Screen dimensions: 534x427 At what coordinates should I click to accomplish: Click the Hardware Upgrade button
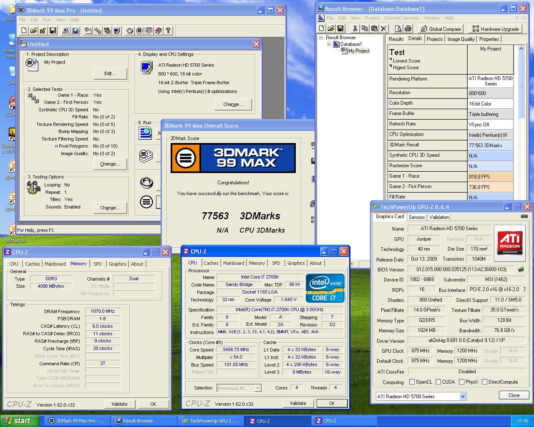pos(495,29)
